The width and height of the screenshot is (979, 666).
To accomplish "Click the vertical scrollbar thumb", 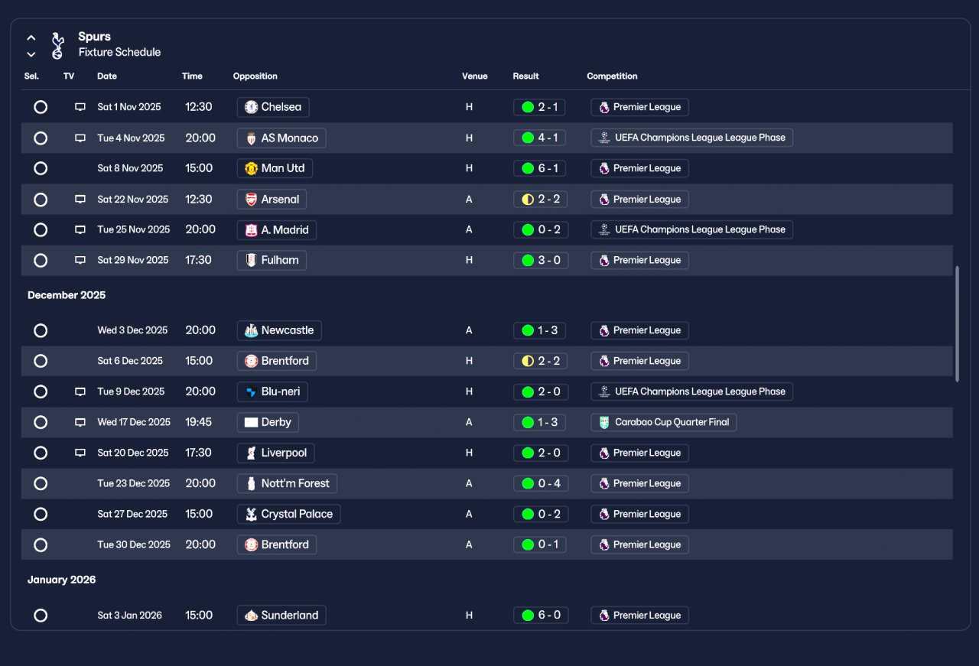I will click(x=957, y=323).
